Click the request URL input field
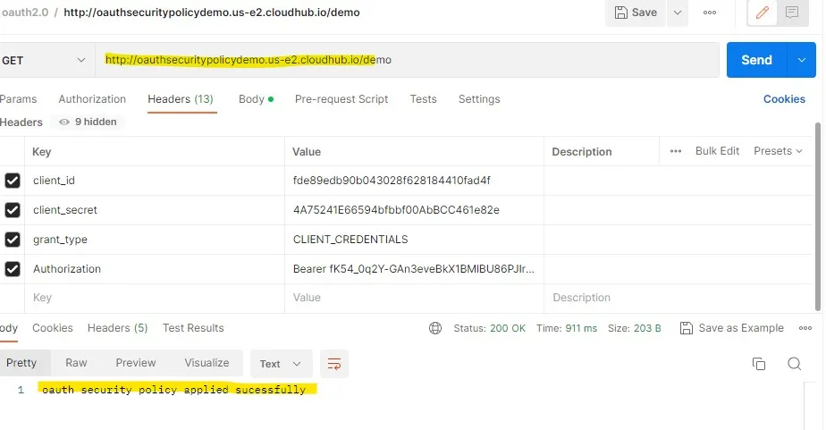Screen dimensions: 826x430 [x=407, y=60]
